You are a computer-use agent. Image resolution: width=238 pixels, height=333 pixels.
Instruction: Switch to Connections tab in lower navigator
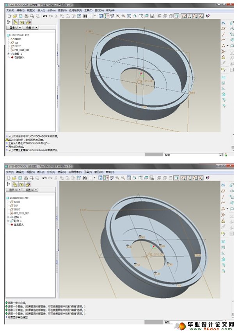(28, 184)
